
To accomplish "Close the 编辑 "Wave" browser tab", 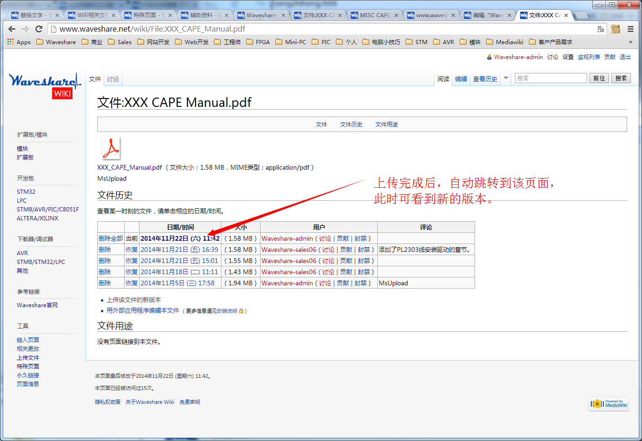I will [509, 15].
